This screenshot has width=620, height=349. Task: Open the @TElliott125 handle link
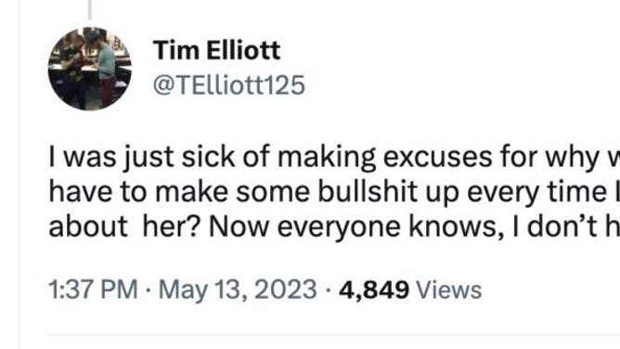(229, 85)
